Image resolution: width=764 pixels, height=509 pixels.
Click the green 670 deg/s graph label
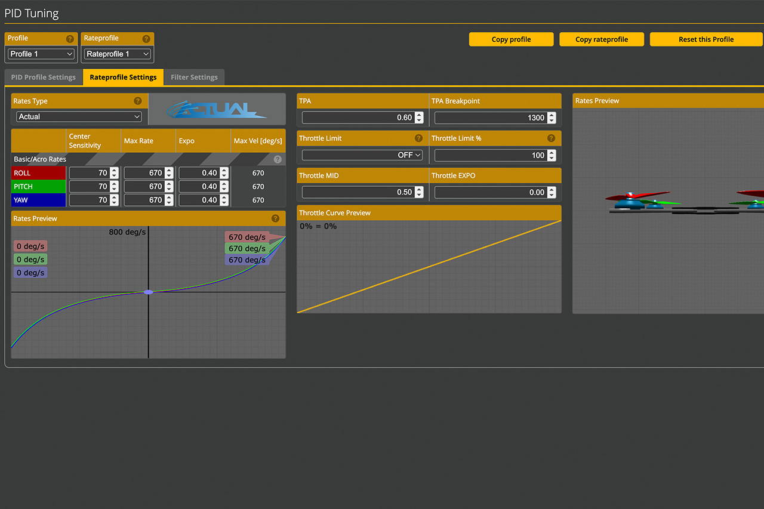point(247,248)
